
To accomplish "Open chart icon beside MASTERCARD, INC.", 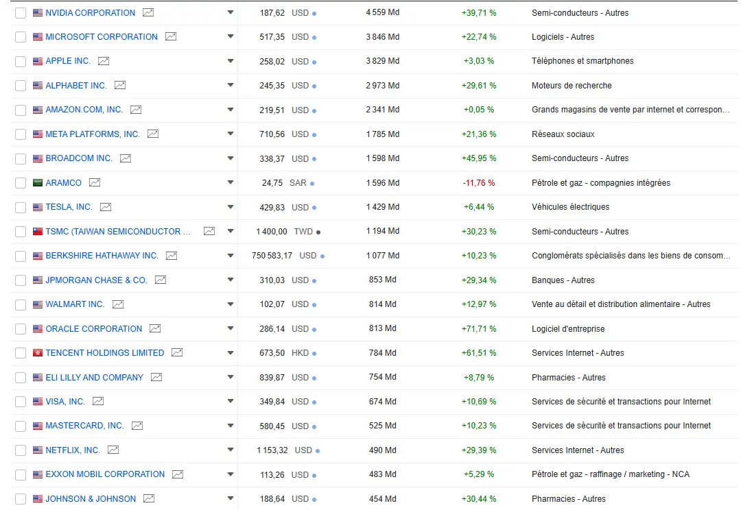I will coord(137,426).
